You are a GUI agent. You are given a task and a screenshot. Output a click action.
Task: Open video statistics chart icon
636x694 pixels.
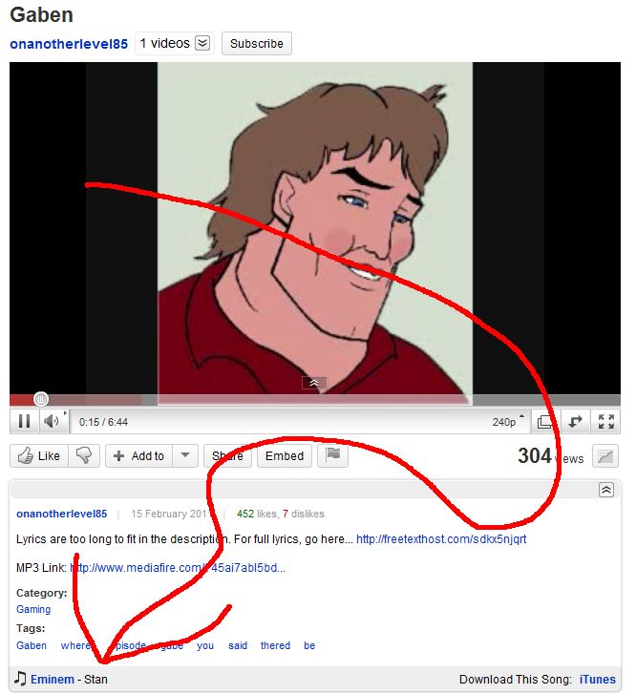point(605,456)
